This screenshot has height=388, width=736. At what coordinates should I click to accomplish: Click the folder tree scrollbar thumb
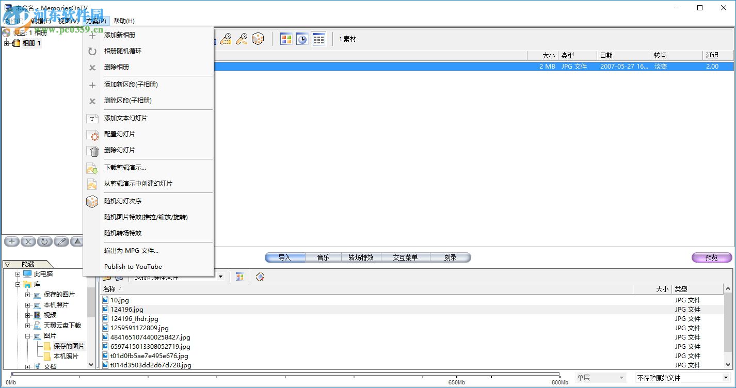[x=91, y=302]
